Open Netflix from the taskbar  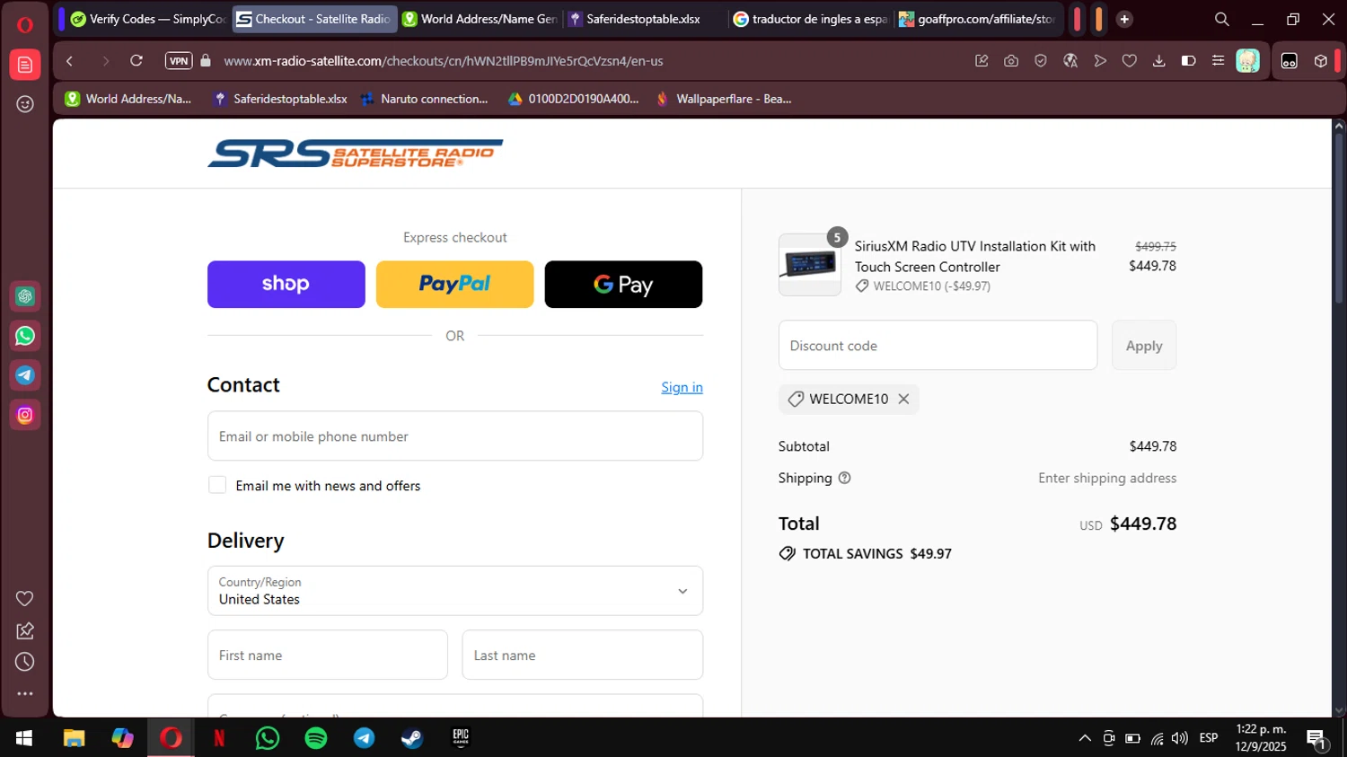pos(219,738)
